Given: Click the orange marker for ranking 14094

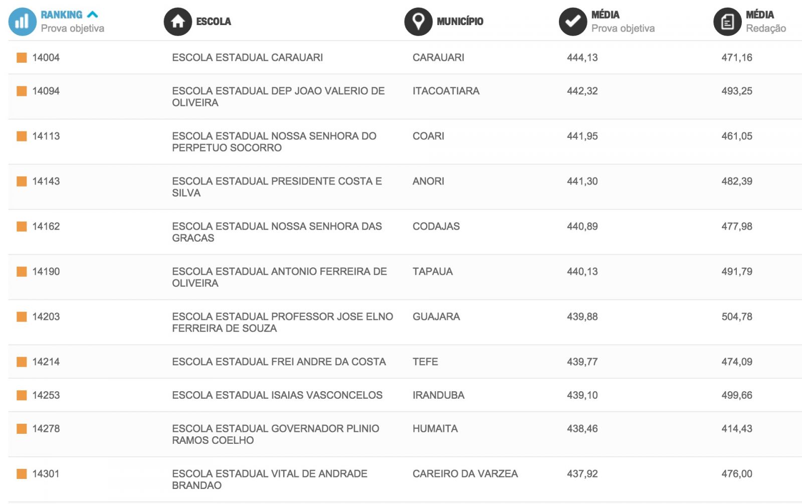Looking at the screenshot, I should [x=22, y=91].
